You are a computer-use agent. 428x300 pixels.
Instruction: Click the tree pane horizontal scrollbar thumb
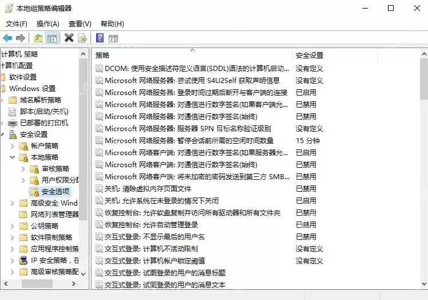37,284
